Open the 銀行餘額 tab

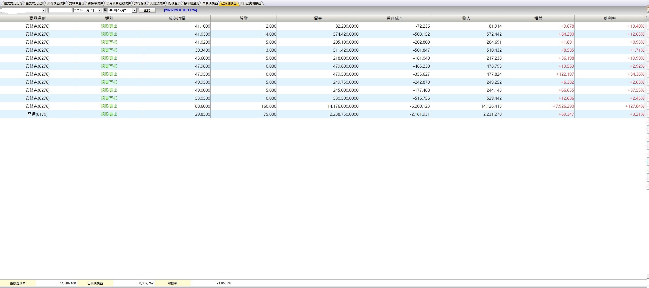140,3
